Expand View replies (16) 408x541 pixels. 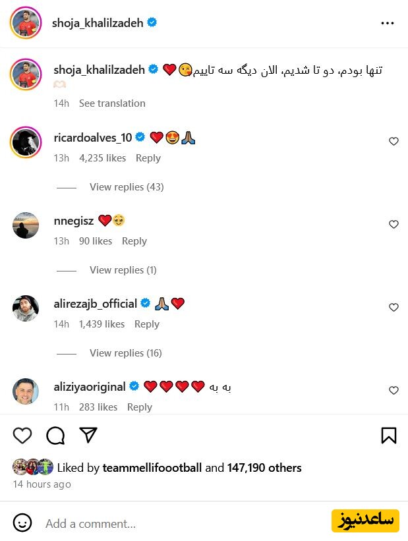tap(126, 353)
